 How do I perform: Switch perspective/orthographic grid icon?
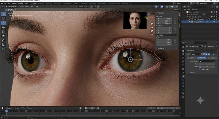(x=152, y=34)
